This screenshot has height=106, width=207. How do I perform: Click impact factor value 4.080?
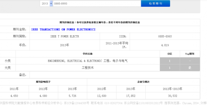(43, 96)
